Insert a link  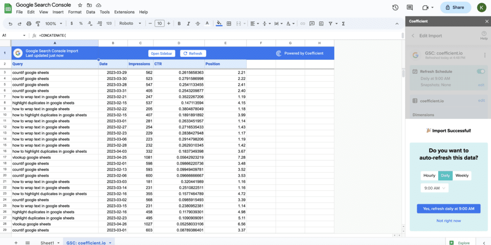coord(303,23)
